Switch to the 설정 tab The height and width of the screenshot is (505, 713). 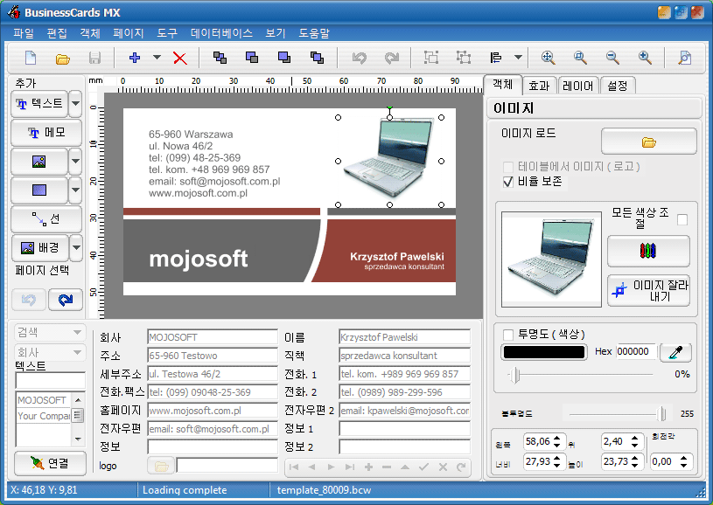point(617,86)
